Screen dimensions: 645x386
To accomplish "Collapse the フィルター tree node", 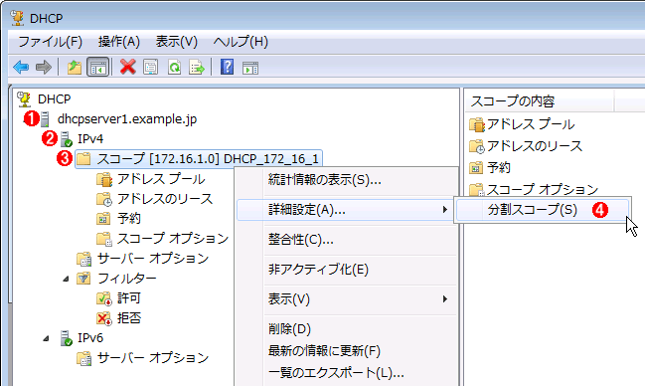I will tap(66, 279).
